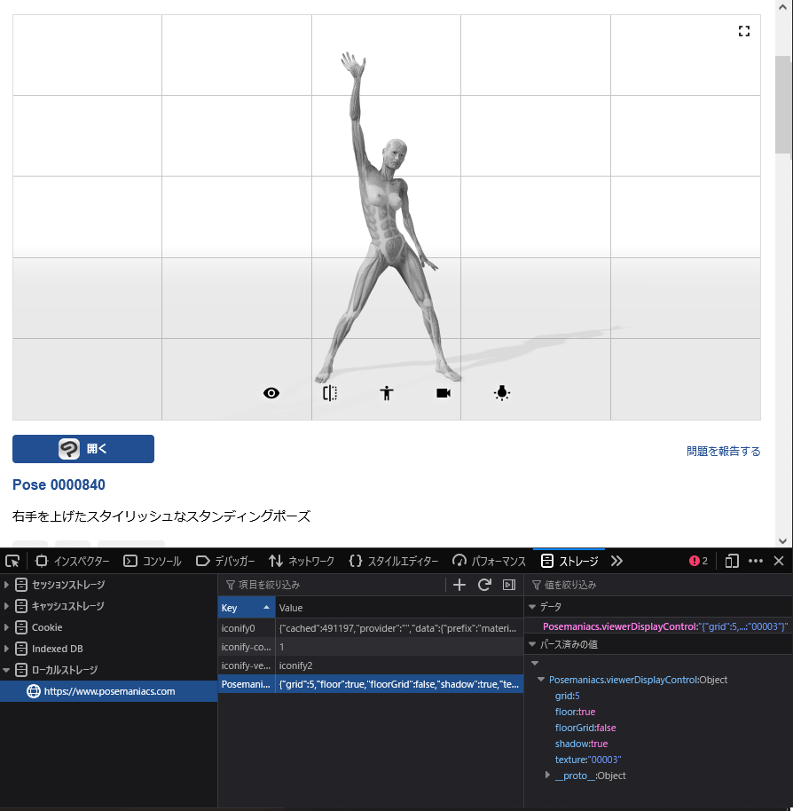Toggle the storage sidebar panel icon
793x811 pixels.
[x=509, y=585]
